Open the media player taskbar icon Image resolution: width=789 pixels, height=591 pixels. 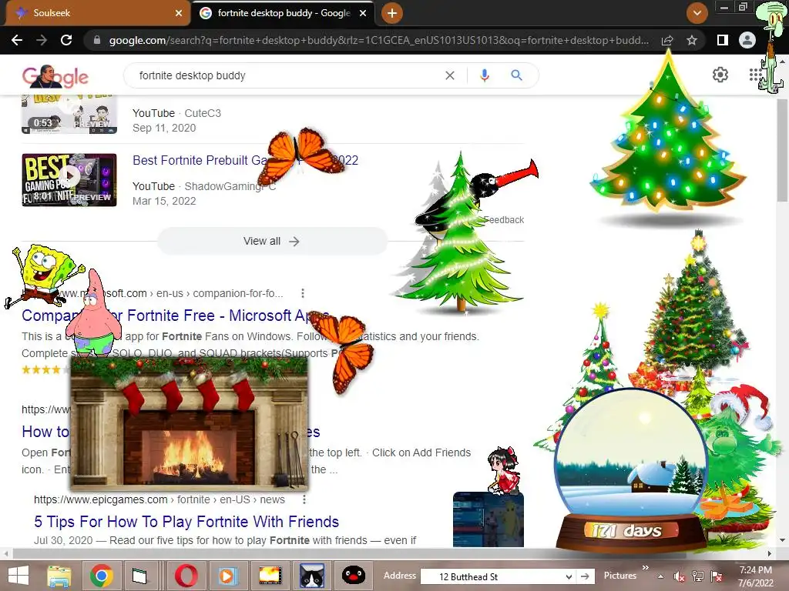(227, 576)
